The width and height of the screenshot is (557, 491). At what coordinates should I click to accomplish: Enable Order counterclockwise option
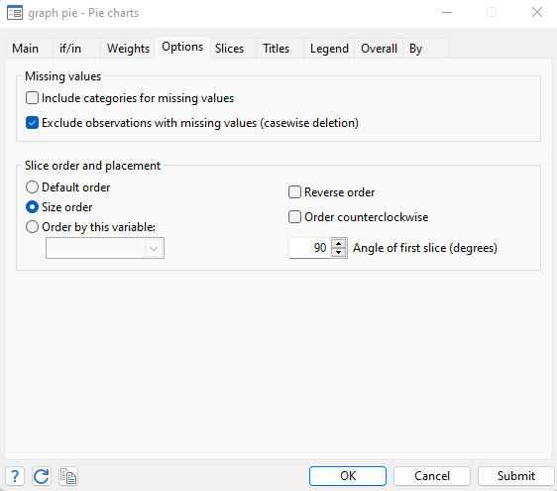pos(294,217)
